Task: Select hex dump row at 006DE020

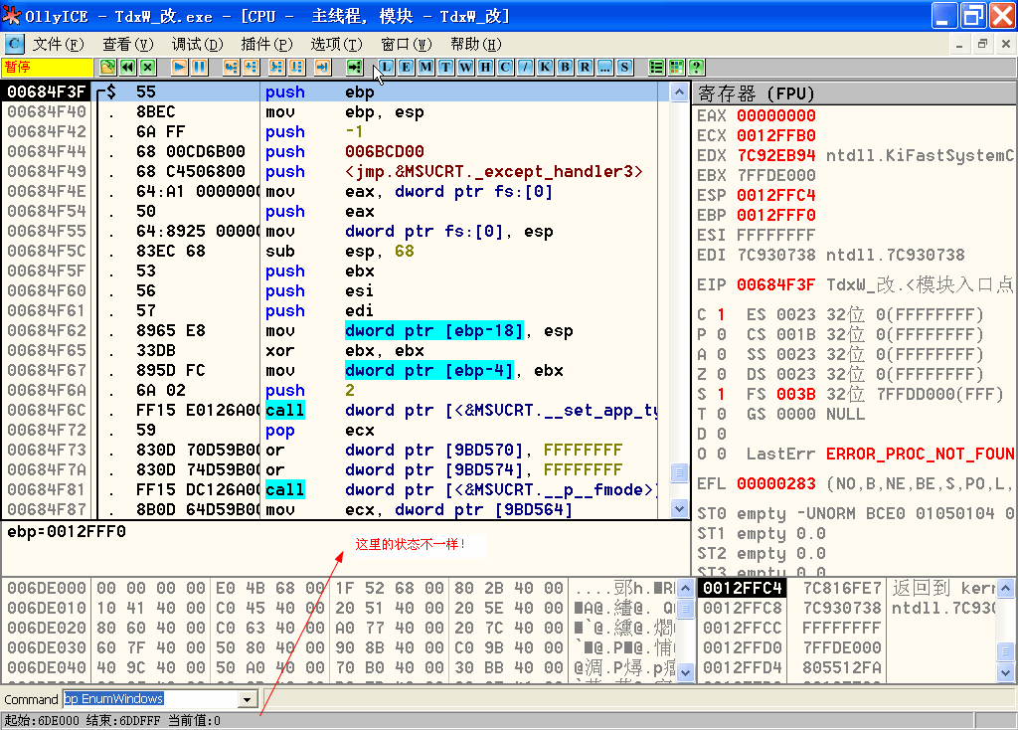Action: (x=340, y=629)
